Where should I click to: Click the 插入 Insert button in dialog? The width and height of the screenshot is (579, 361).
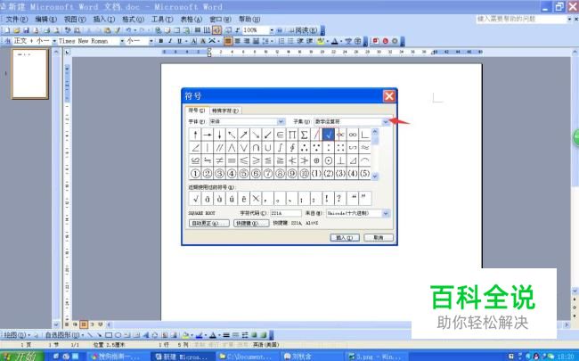tap(345, 238)
